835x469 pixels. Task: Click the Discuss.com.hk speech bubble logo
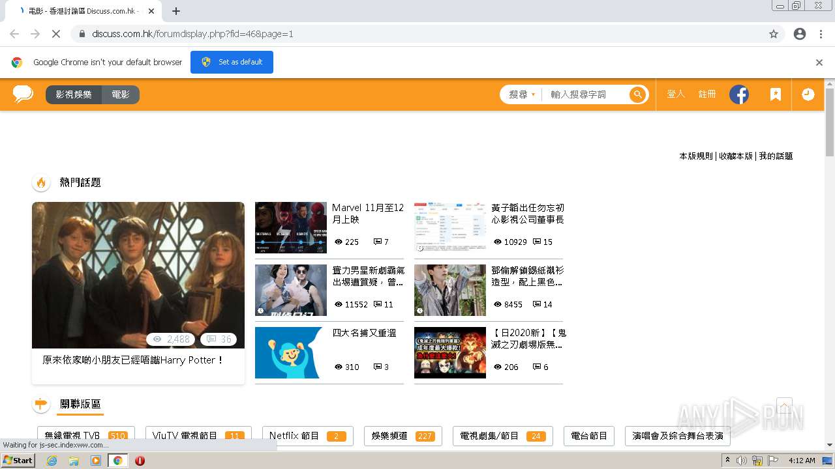pyautogui.click(x=23, y=94)
